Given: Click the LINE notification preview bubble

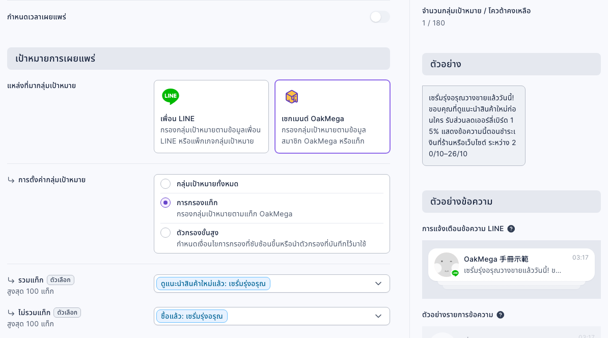Looking at the screenshot, I should (x=511, y=265).
